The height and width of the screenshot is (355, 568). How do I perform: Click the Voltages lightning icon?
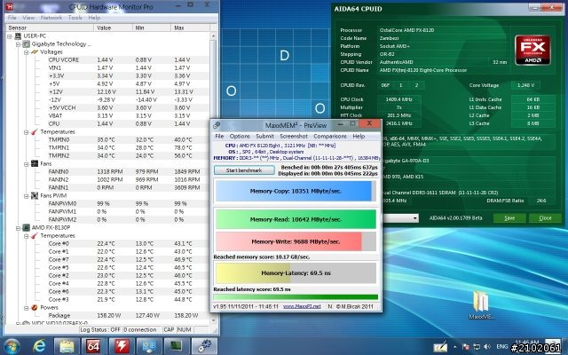point(35,51)
